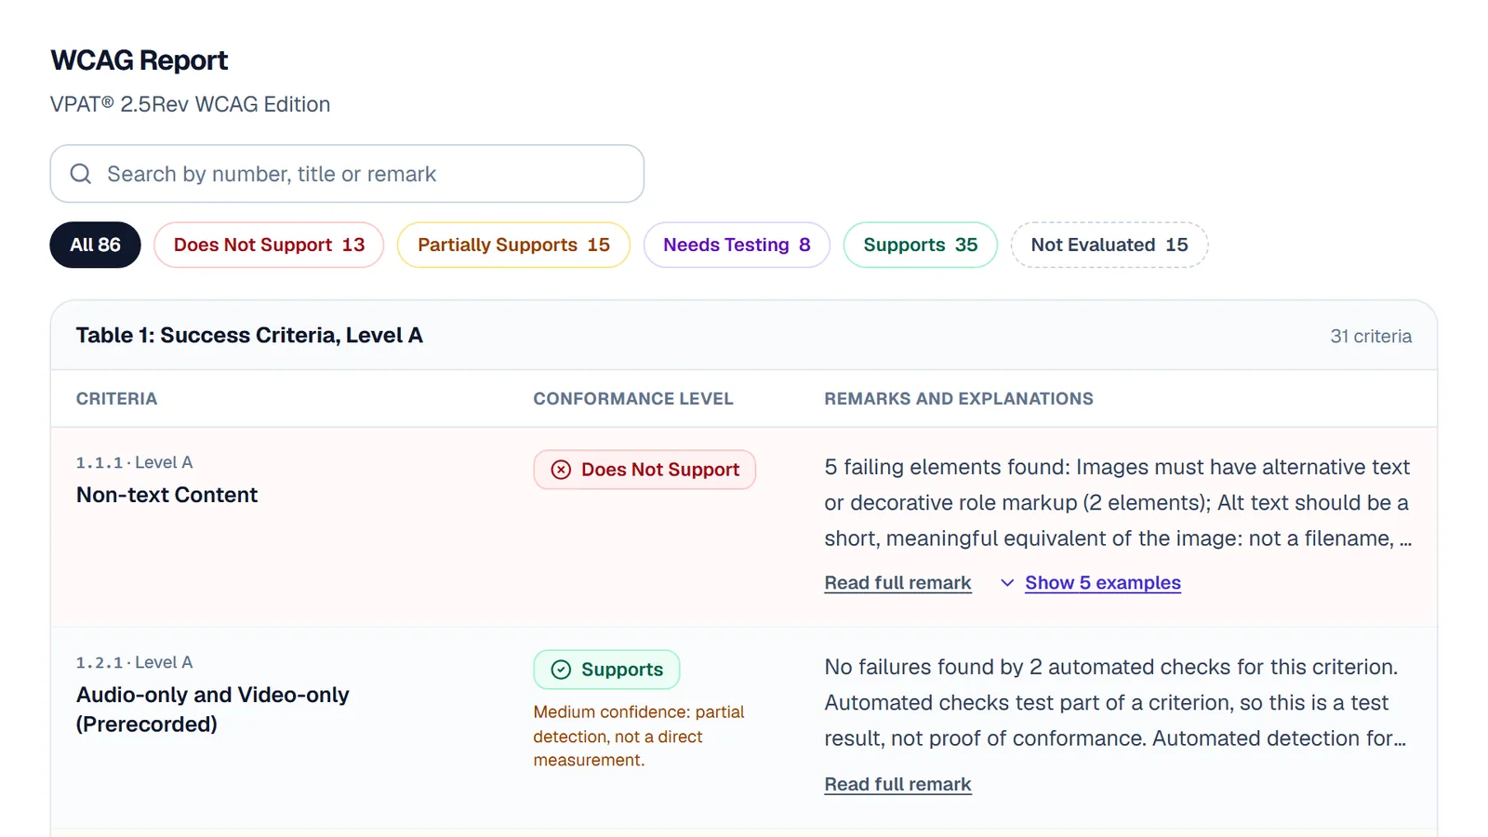
Task: Focus the search by number, title or remark field
Action: coord(347,174)
